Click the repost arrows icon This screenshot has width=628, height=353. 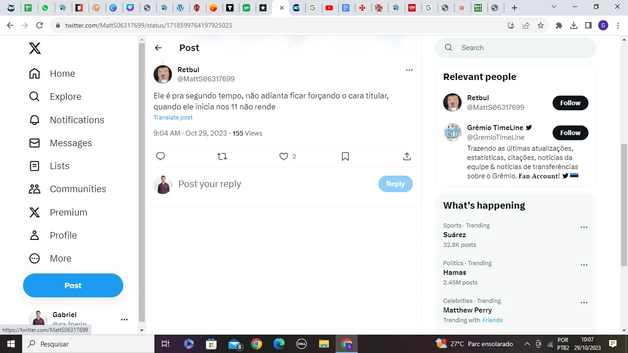click(x=222, y=157)
